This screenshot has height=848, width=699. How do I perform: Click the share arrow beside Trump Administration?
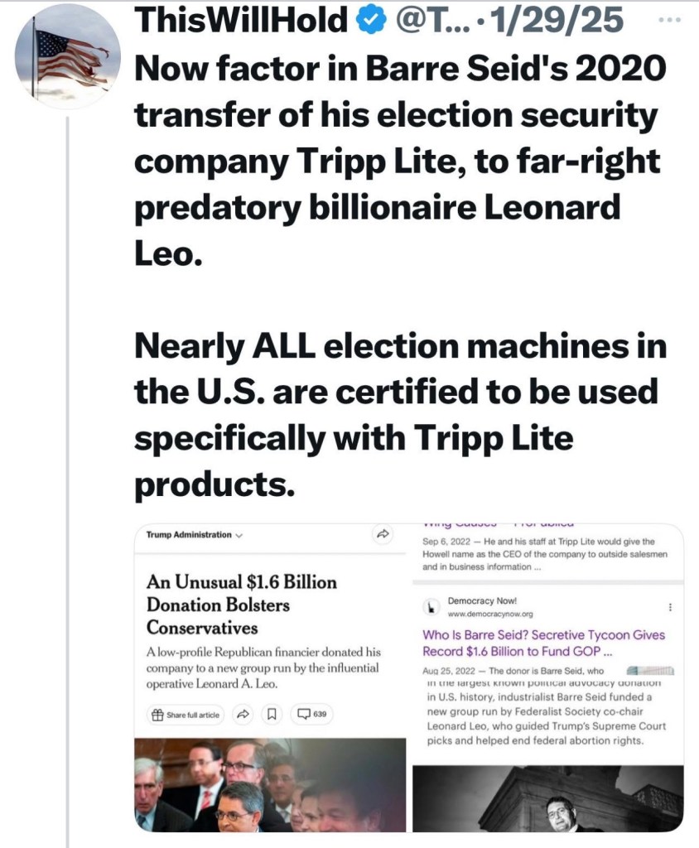pyautogui.click(x=383, y=535)
